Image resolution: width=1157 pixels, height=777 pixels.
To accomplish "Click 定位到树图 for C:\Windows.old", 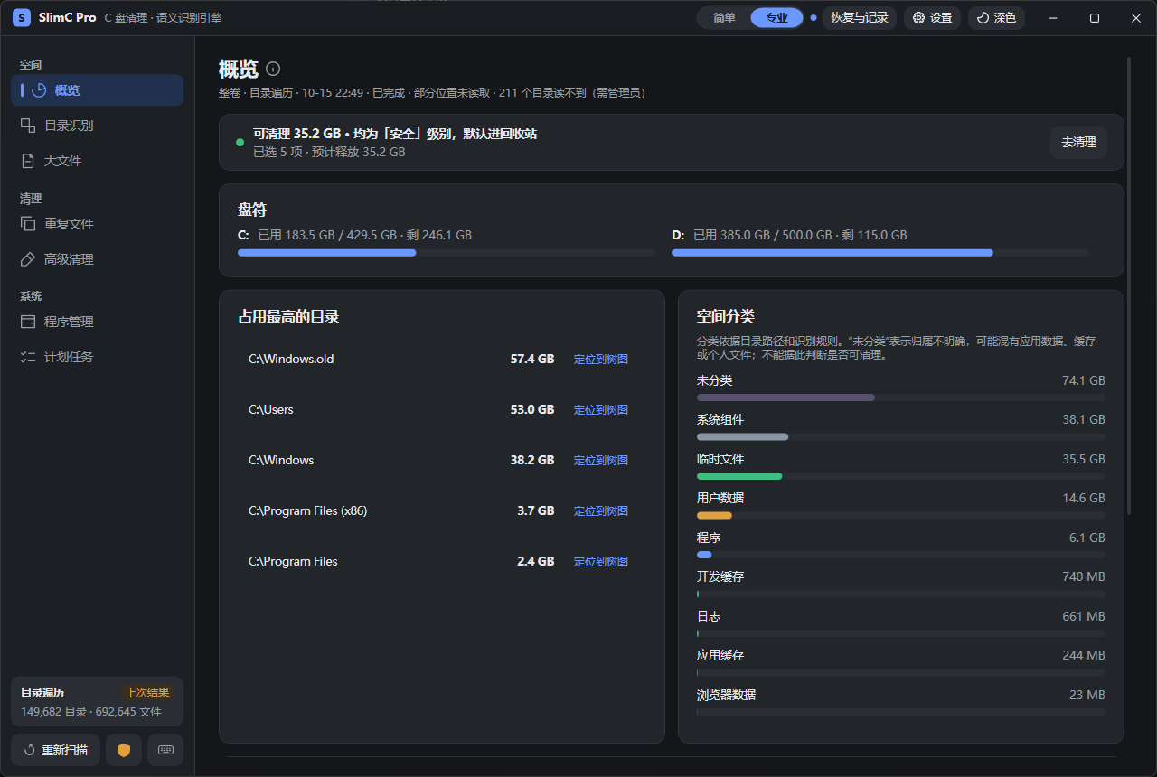I will tap(600, 360).
